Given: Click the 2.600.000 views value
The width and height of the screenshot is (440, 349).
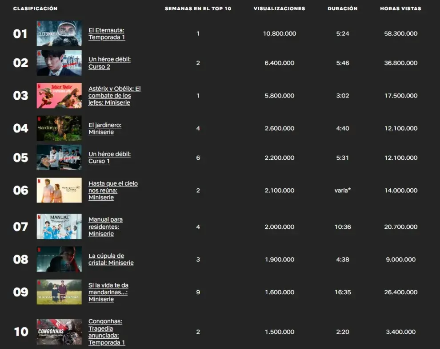Looking at the screenshot, I should pyautogui.click(x=280, y=128).
